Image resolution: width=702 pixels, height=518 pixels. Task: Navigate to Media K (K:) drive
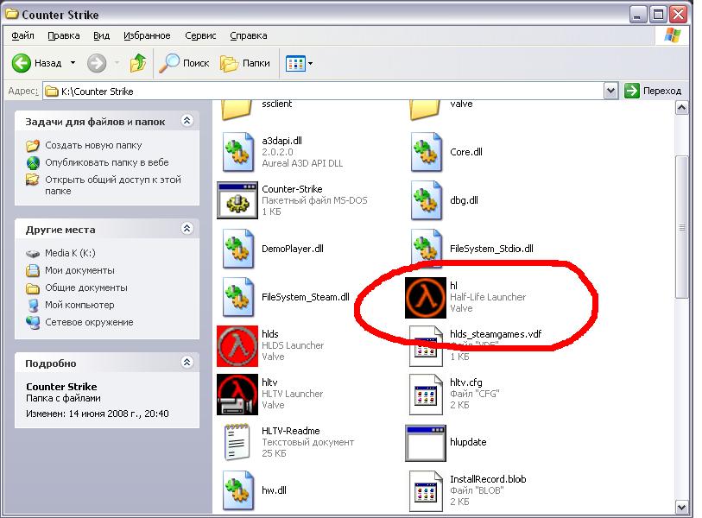click(70, 253)
